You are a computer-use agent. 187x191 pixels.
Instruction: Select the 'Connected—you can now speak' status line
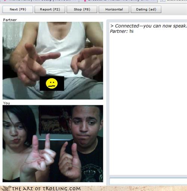[148, 26]
